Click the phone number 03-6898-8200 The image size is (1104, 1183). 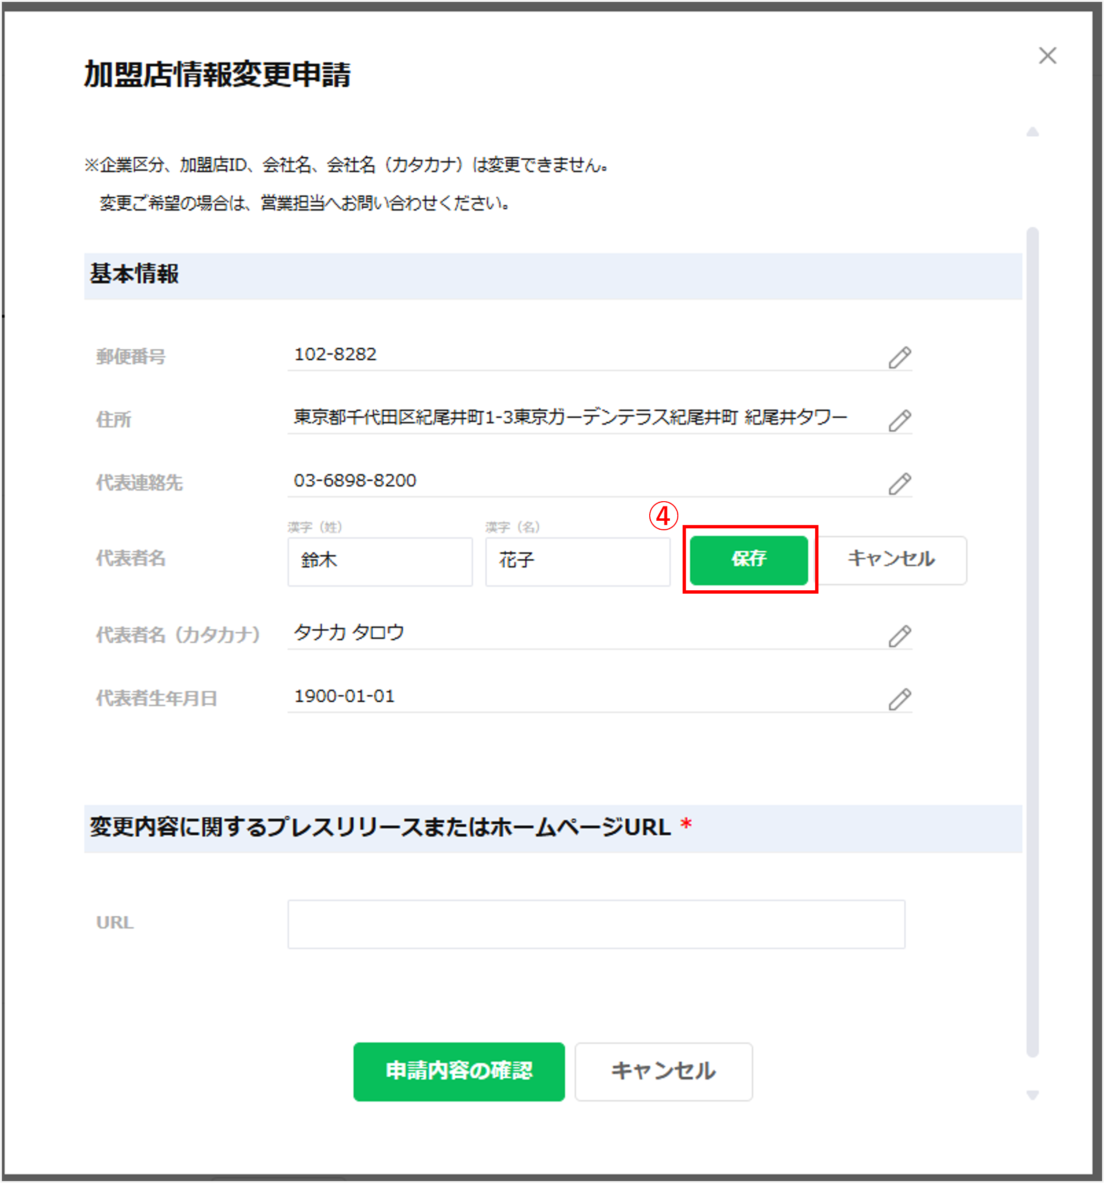point(355,481)
